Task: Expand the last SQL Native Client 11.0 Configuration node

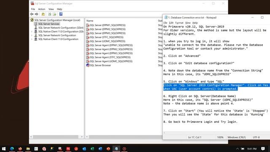Action: point(32,39)
